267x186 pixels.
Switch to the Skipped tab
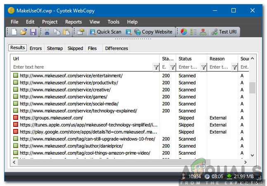coord(75,48)
